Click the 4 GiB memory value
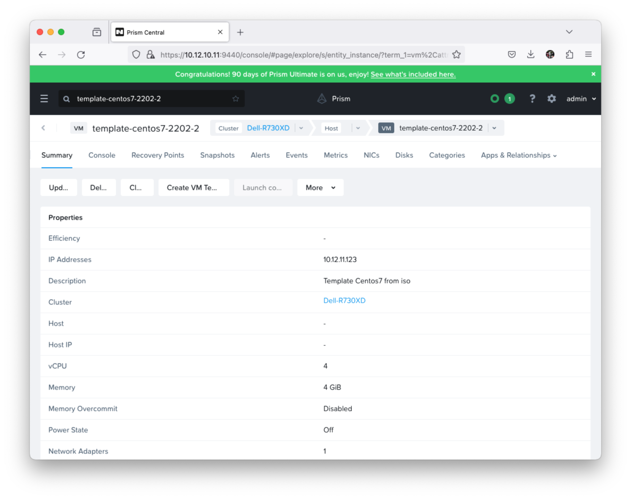 (x=332, y=387)
